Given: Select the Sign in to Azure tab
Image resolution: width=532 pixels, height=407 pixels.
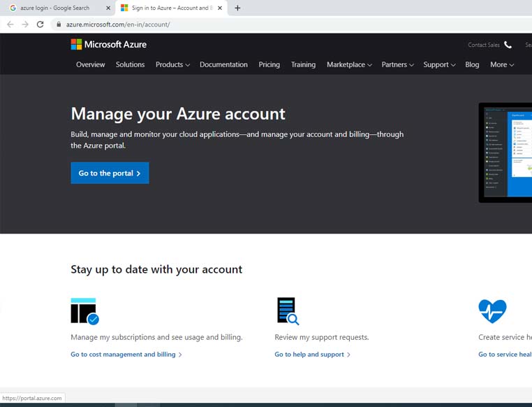Looking at the screenshot, I should tap(171, 8).
